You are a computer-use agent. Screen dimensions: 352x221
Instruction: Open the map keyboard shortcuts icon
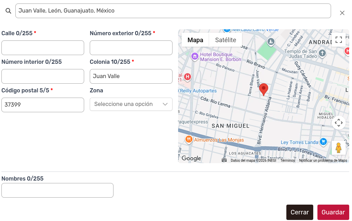[224, 160]
